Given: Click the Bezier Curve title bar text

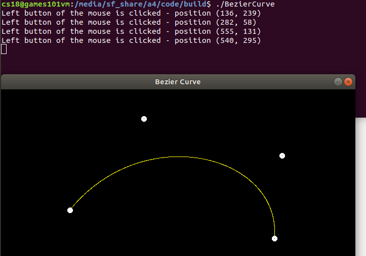Looking at the screenshot, I should (178, 82).
